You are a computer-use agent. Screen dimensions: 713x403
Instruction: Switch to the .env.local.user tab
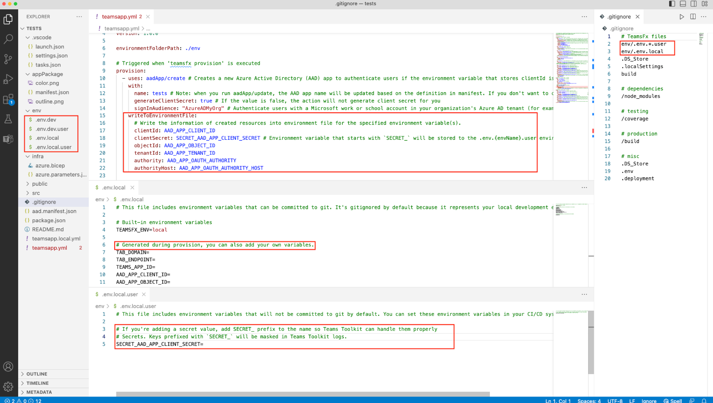click(x=120, y=294)
